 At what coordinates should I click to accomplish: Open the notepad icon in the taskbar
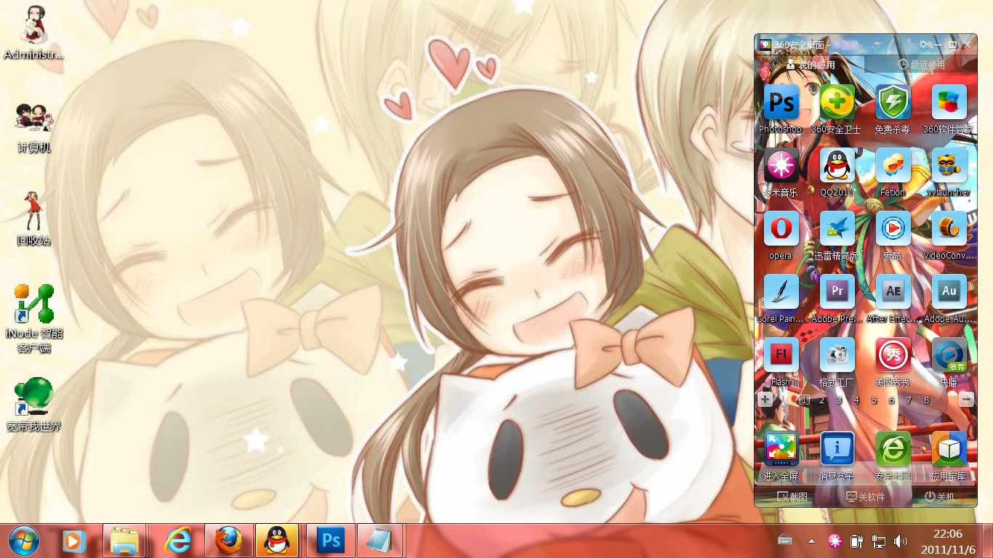pos(379,541)
